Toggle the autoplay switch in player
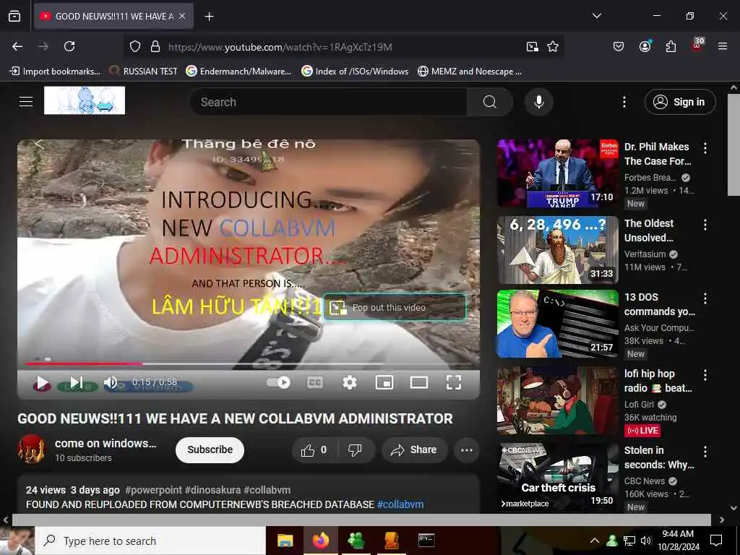Viewport: 740px width, 555px height. pyautogui.click(x=278, y=382)
